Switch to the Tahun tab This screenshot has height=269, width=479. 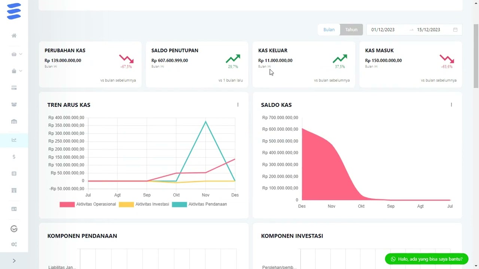[x=351, y=30]
